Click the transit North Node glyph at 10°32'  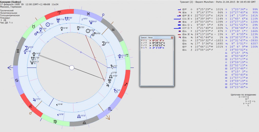(79, 117)
